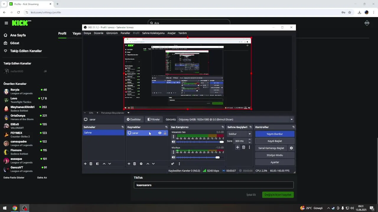Open OBS Studio from the taskbar
This screenshot has height=212, width=378.
click(25, 208)
